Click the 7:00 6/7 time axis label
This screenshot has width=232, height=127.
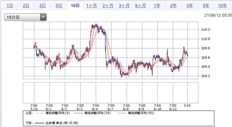[111, 107]
